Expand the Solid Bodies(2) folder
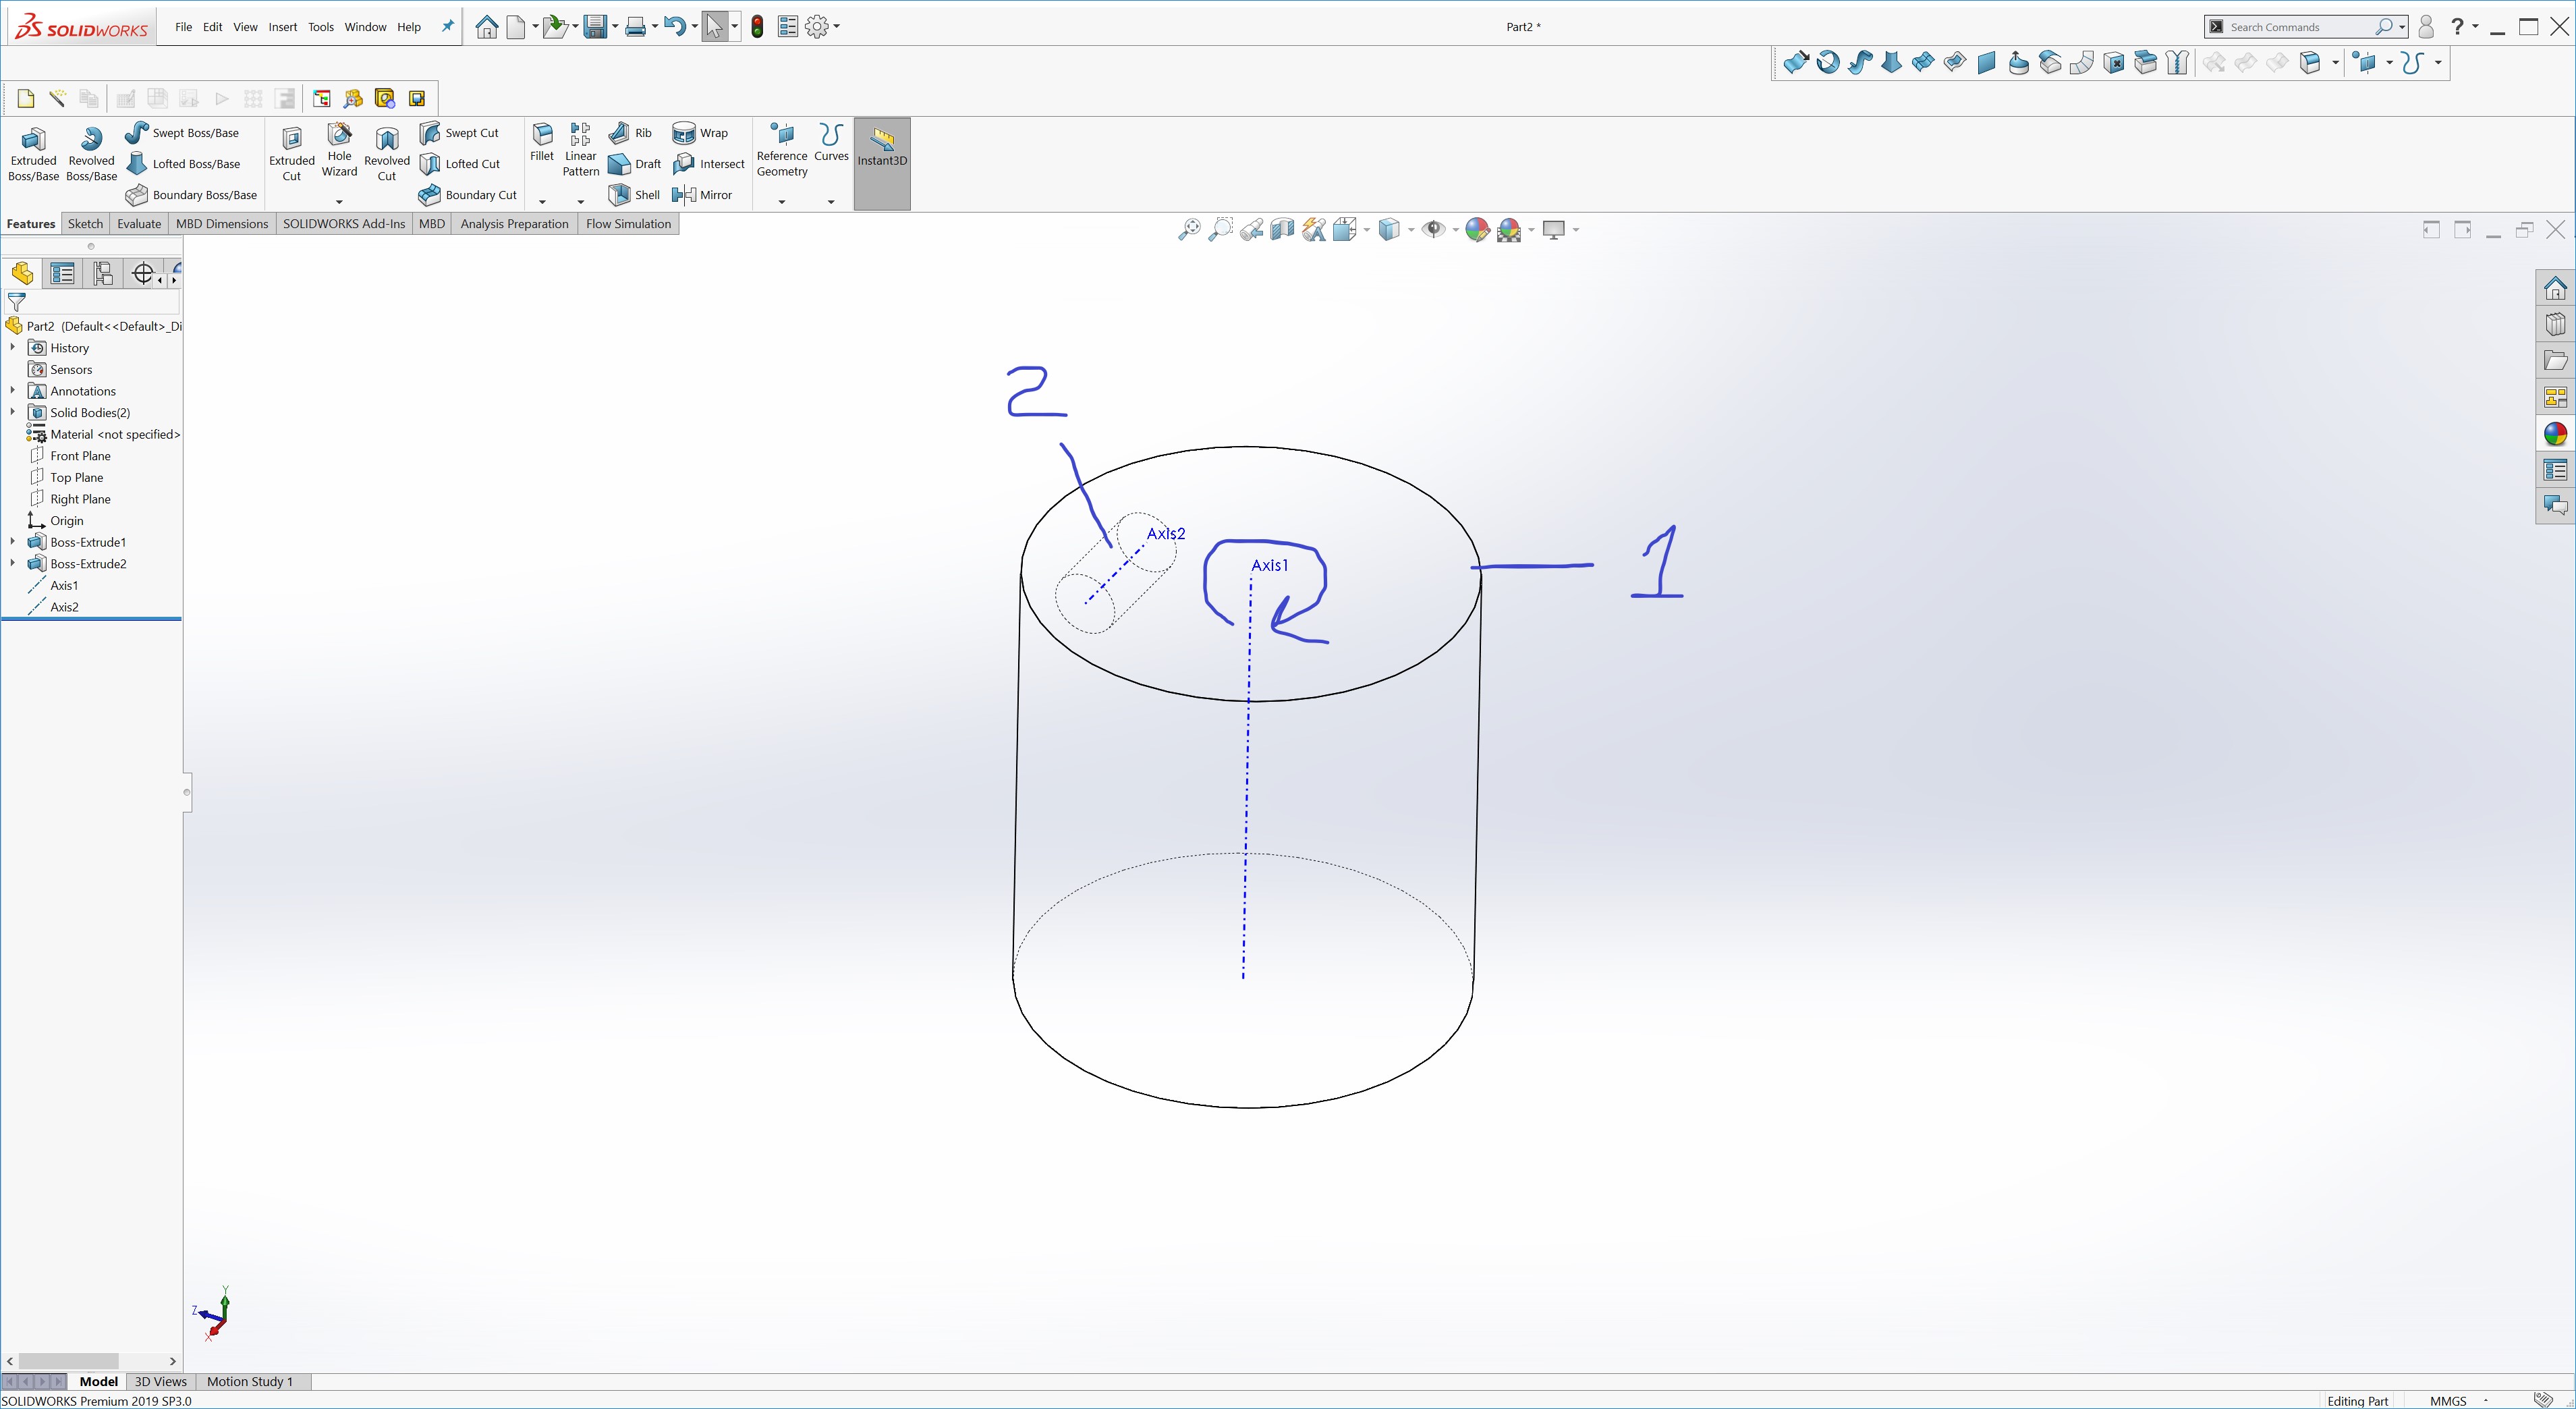This screenshot has height=1409, width=2576. (x=12, y=412)
